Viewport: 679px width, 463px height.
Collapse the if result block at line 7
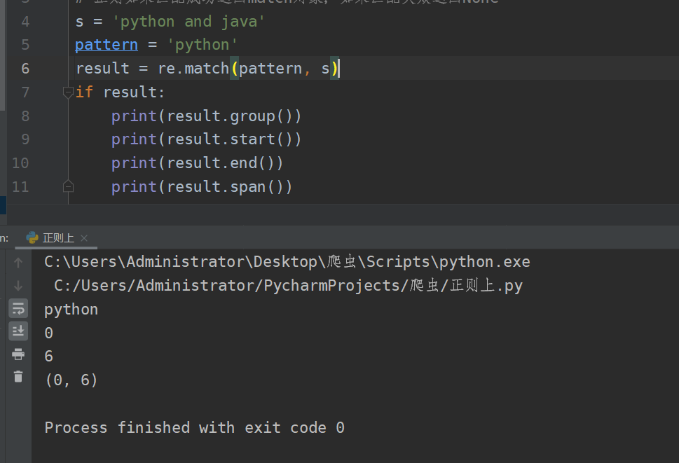(x=67, y=92)
